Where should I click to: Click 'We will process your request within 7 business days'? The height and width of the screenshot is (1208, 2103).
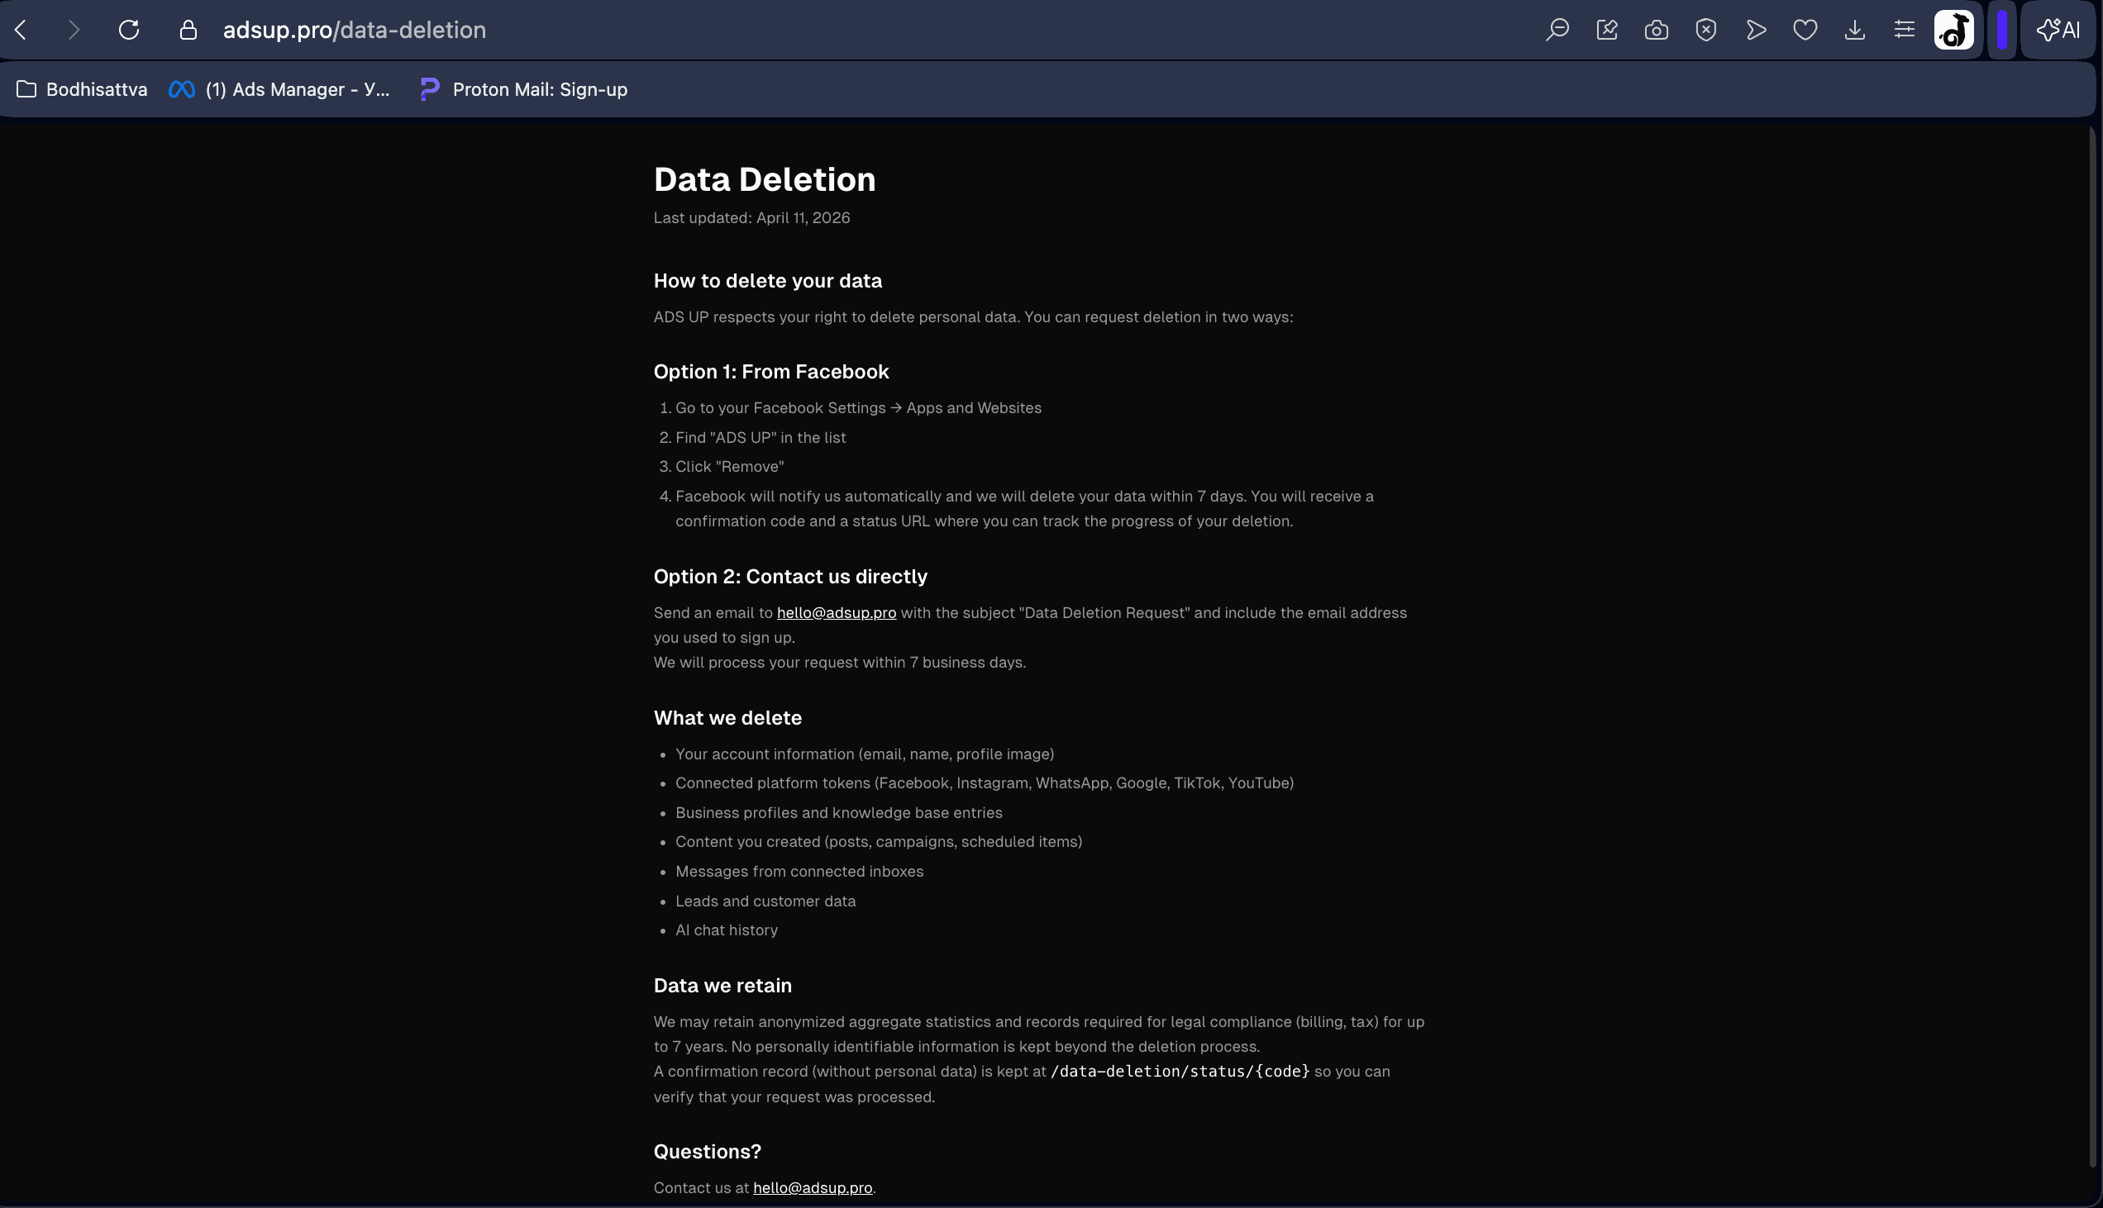[x=840, y=662]
